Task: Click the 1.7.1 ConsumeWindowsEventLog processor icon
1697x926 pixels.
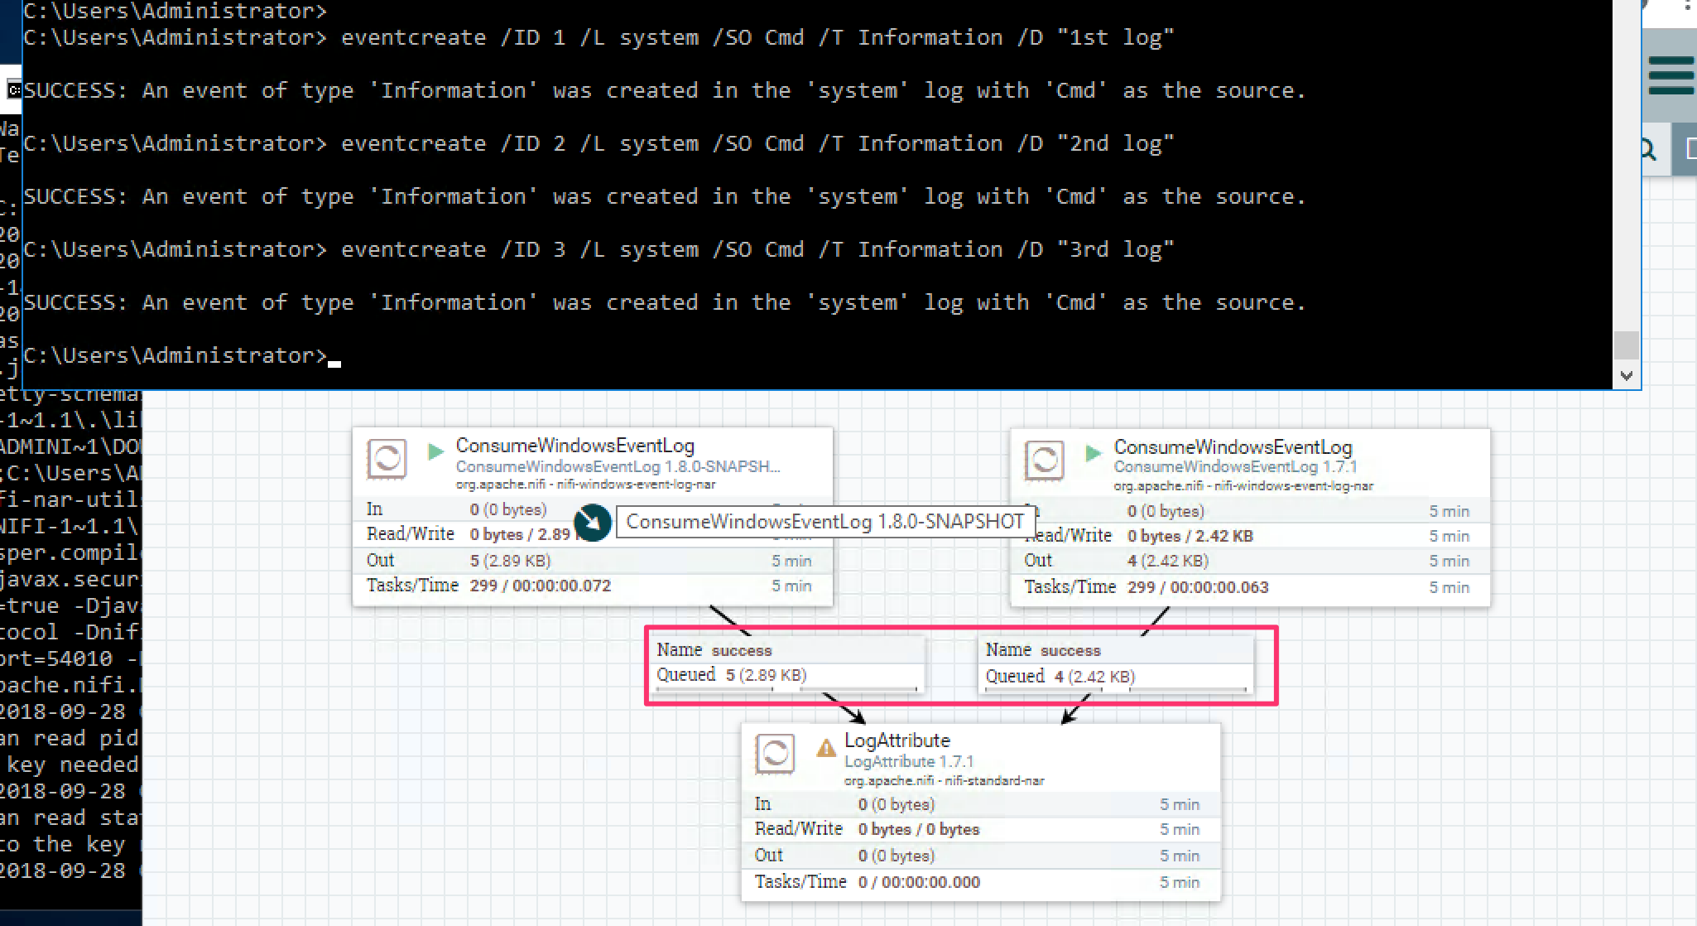Action: 1044,460
